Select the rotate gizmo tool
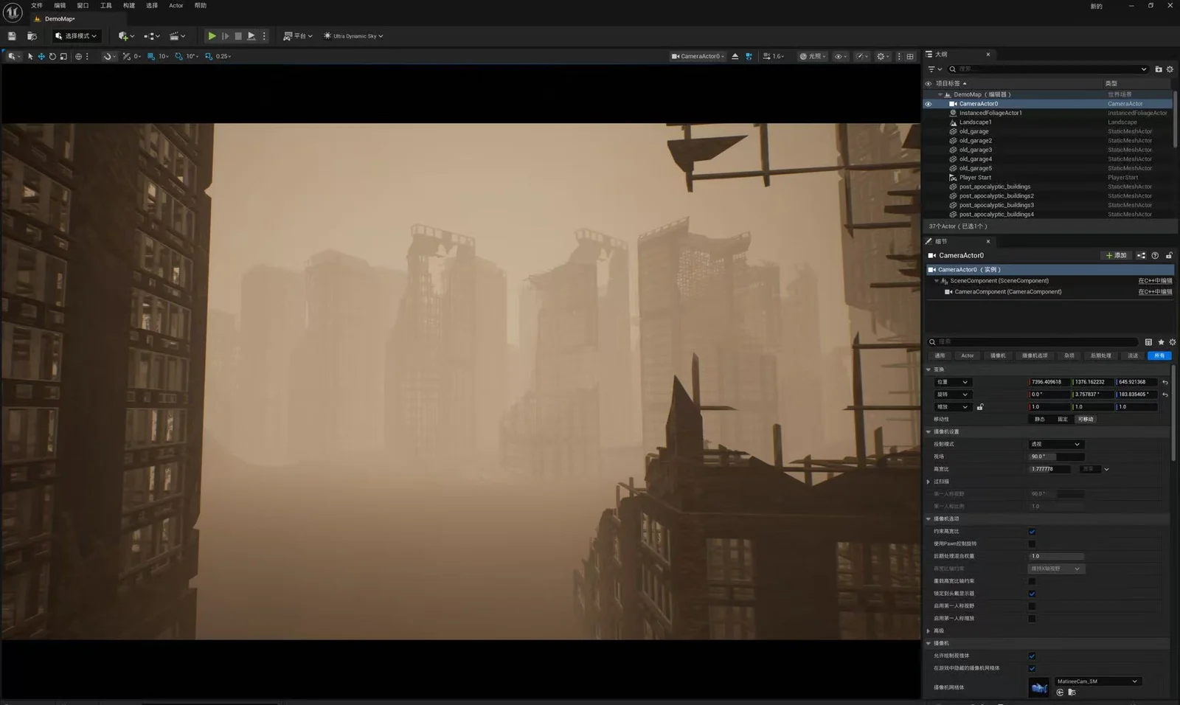Image resolution: width=1180 pixels, height=705 pixels. click(x=52, y=56)
